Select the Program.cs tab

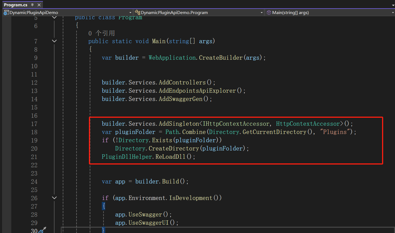16,5
